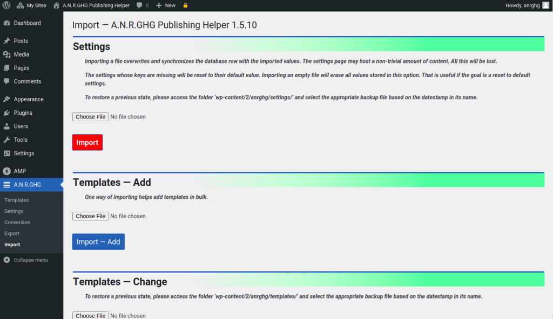
Task: Open the Plugins menu
Action: tap(31, 113)
